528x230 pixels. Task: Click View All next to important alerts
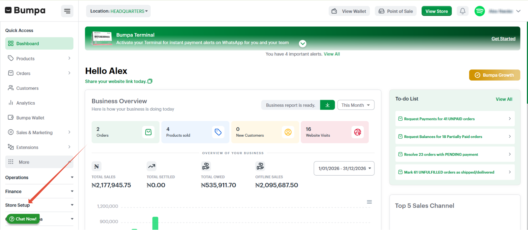click(x=332, y=54)
